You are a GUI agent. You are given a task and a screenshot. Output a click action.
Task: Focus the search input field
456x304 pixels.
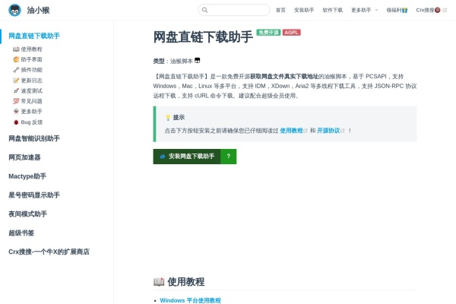[237, 10]
